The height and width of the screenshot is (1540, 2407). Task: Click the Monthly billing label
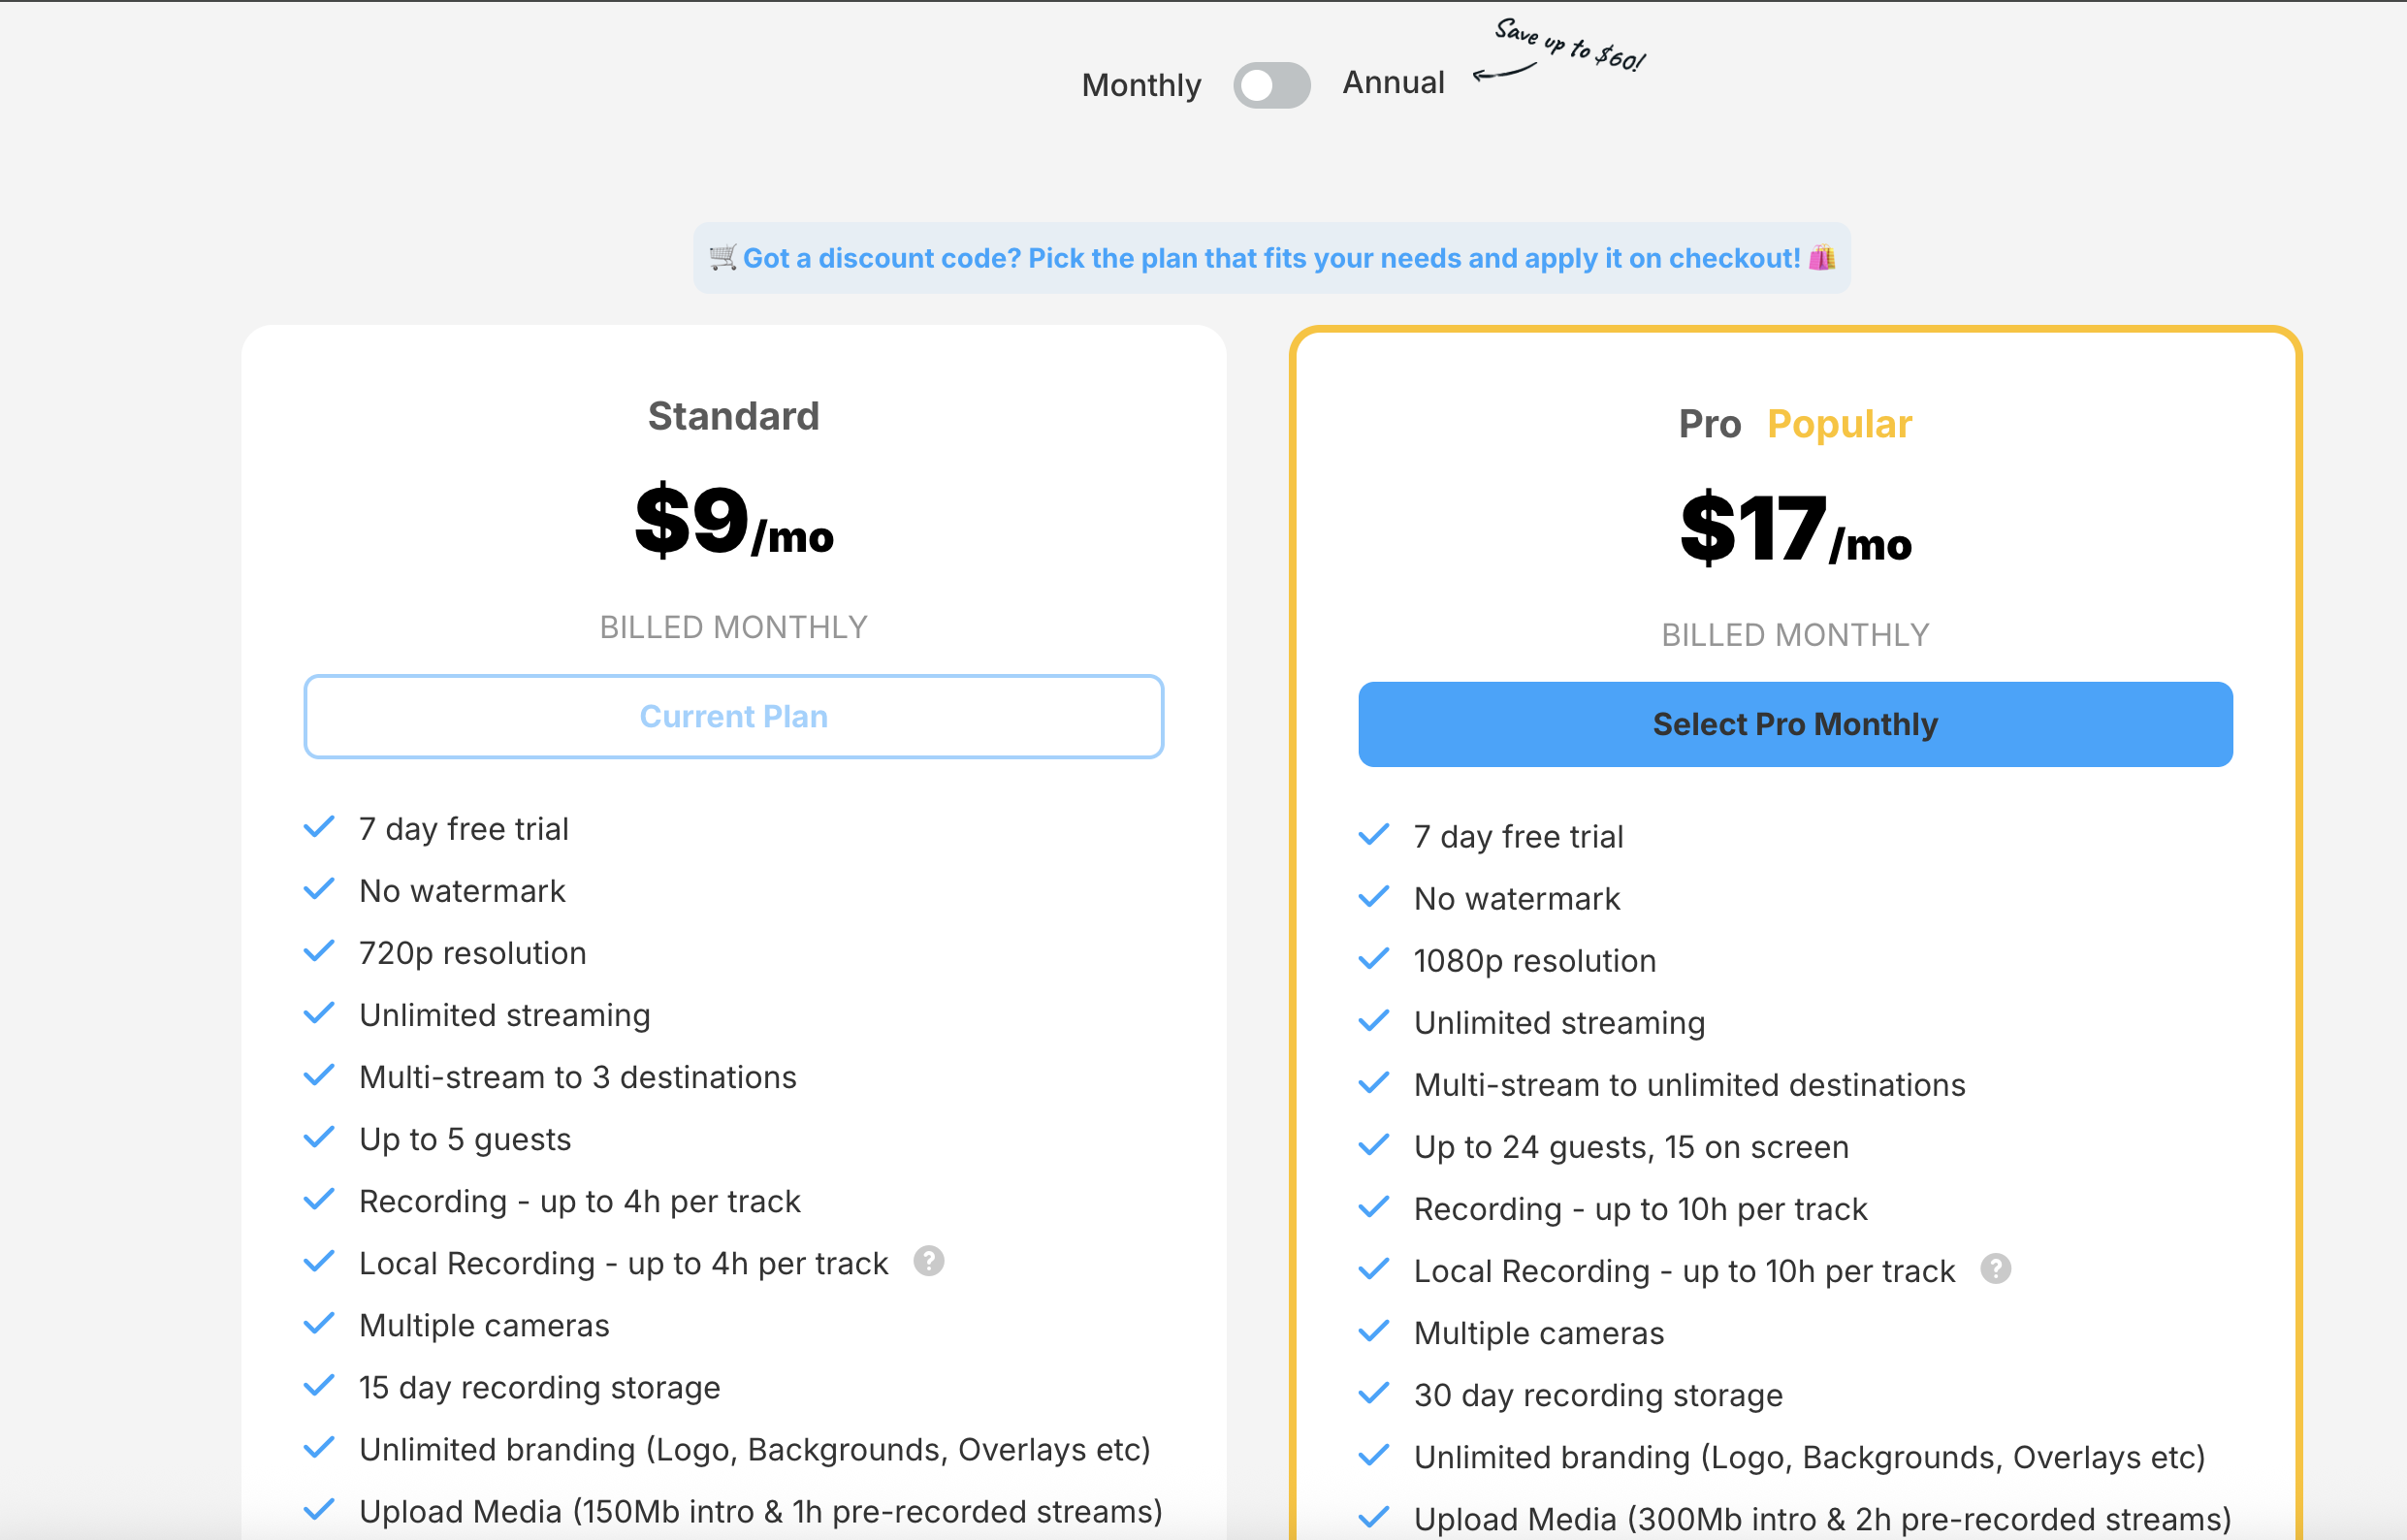pos(1141,85)
